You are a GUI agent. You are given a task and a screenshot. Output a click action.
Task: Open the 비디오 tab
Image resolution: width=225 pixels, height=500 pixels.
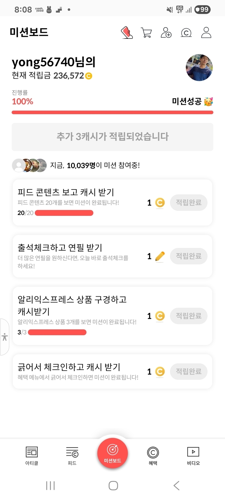click(193, 456)
